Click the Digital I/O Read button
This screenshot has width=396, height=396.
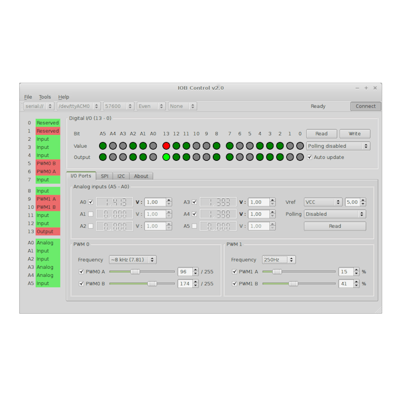[x=321, y=134]
